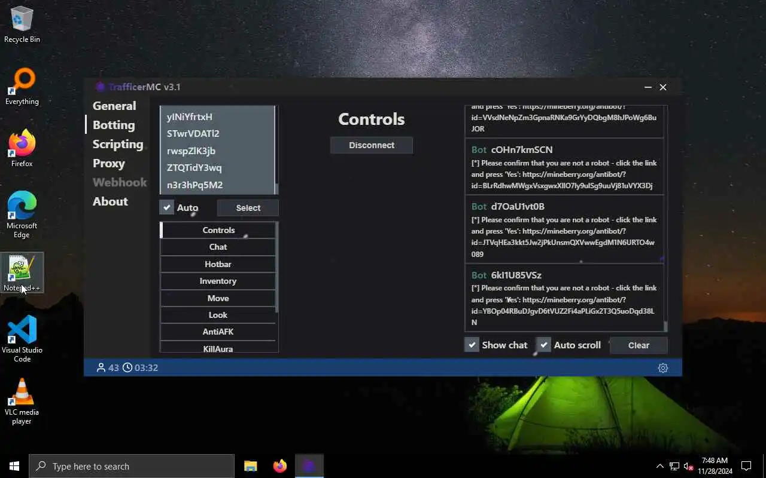Click chat message from cOHn7kmSCN

[x=564, y=167]
